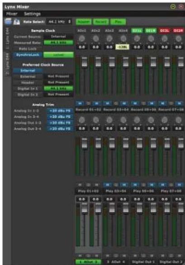Mute the left channel of Record 01+02
Viewport: 185px width, 265px height.
(x=80, y=103)
